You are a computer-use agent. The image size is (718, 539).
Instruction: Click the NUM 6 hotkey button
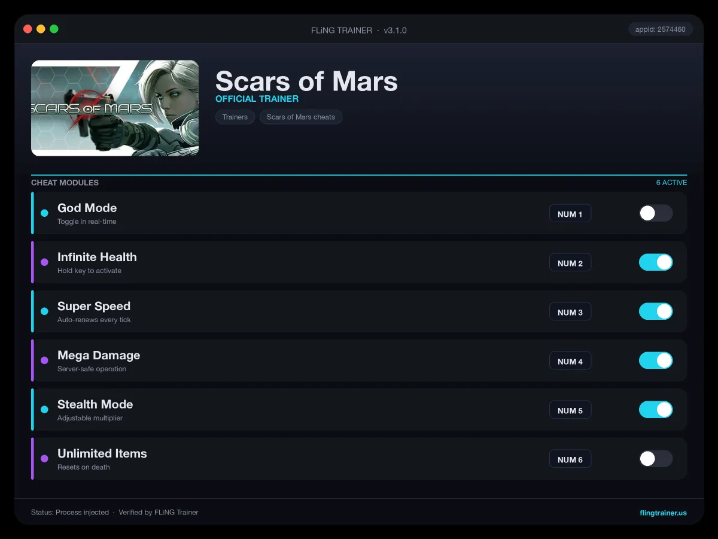tap(570, 459)
